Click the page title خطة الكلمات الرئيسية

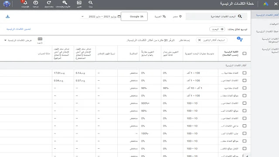click(237, 3)
